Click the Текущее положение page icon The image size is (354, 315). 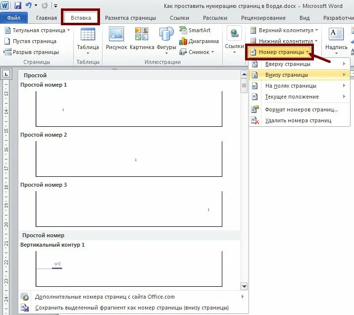(254, 97)
